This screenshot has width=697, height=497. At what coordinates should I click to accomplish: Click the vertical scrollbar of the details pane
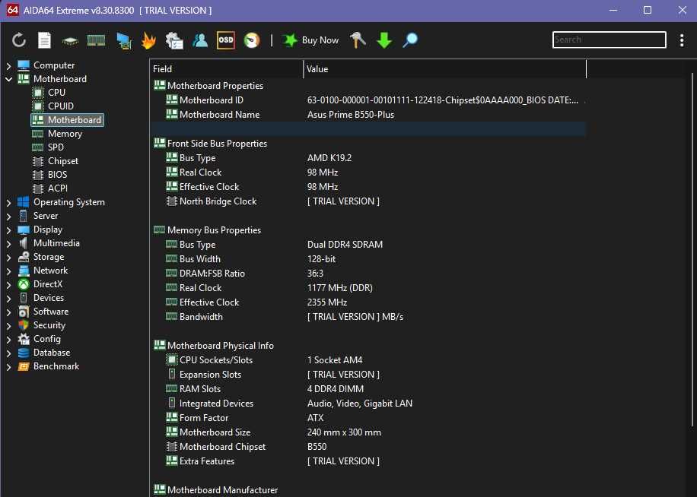coord(692,248)
